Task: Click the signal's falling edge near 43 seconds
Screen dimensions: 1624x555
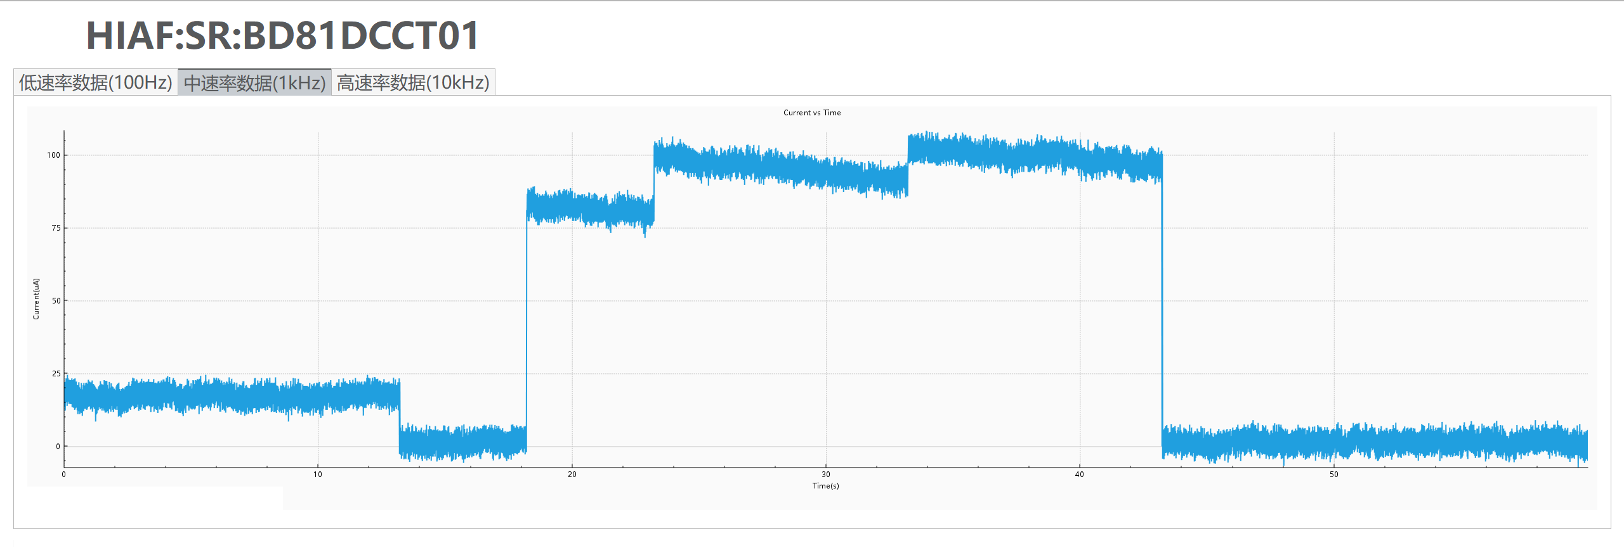Action: 1162,304
